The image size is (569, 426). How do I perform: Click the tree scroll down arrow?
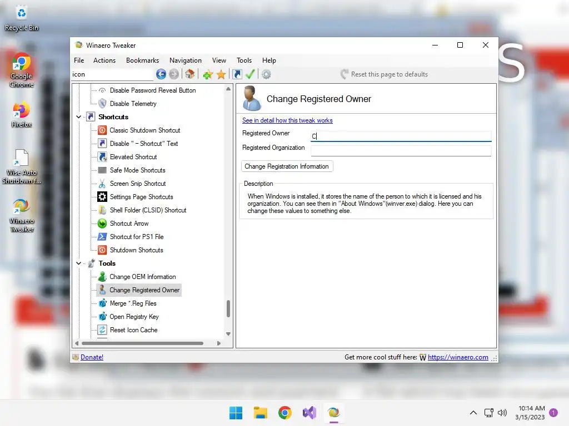[228, 334]
